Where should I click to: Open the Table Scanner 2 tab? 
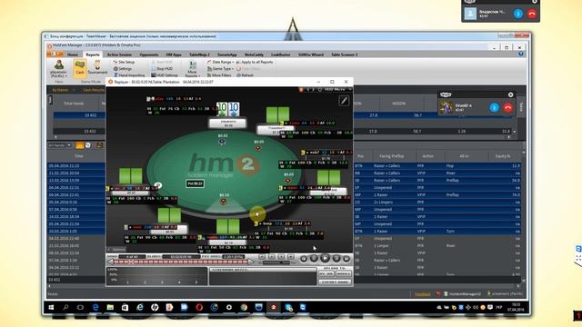coord(344,54)
